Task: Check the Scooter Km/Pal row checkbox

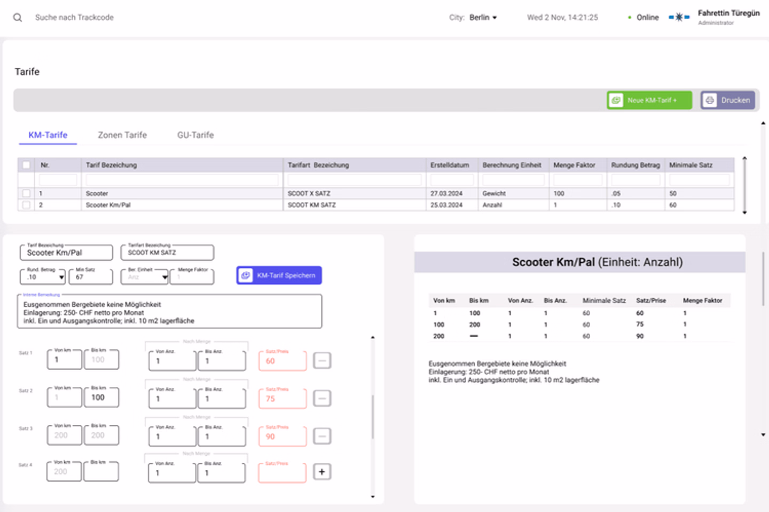Action: coord(26,205)
